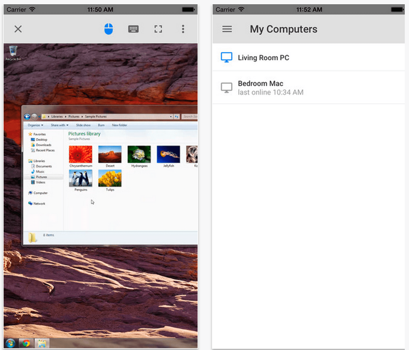This screenshot has width=409, height=350.
Task: Select the Penguins image thumbnail
Action: [x=80, y=179]
